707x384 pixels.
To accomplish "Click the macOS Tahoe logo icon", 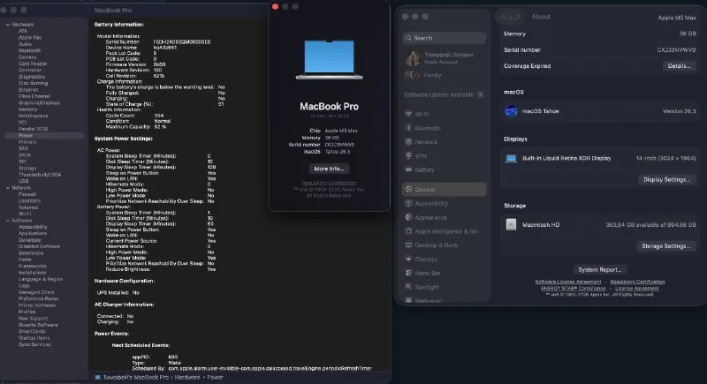I will [511, 110].
